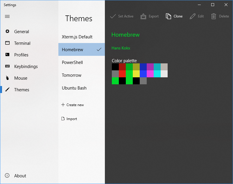Pick the bright yellow palette swatch

coord(136,74)
